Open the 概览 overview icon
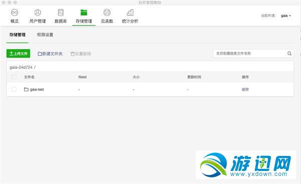 pos(15,13)
